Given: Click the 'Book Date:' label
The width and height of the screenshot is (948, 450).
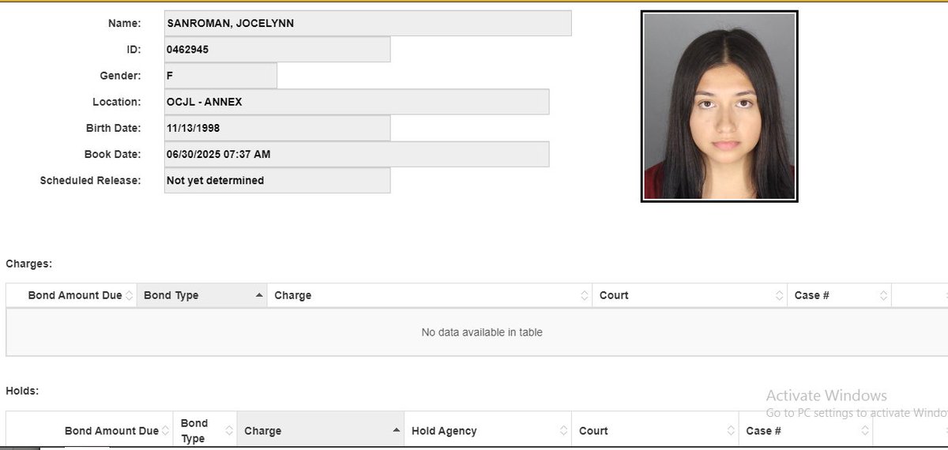Looking at the screenshot, I should 113,154.
